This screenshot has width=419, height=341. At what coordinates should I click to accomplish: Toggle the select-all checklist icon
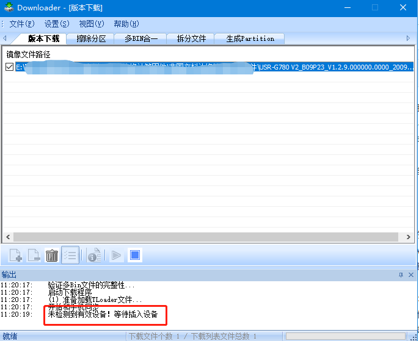[x=70, y=256]
